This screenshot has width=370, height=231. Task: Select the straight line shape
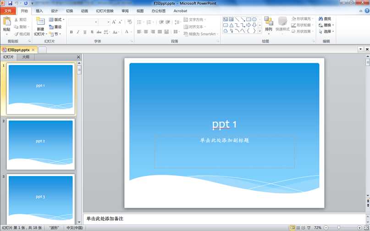pos(237,19)
